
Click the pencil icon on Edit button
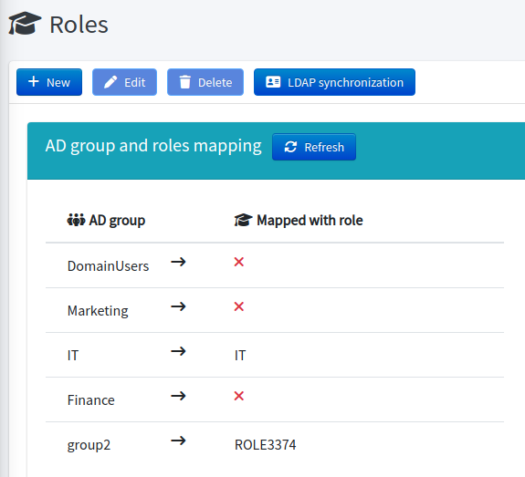(x=110, y=82)
